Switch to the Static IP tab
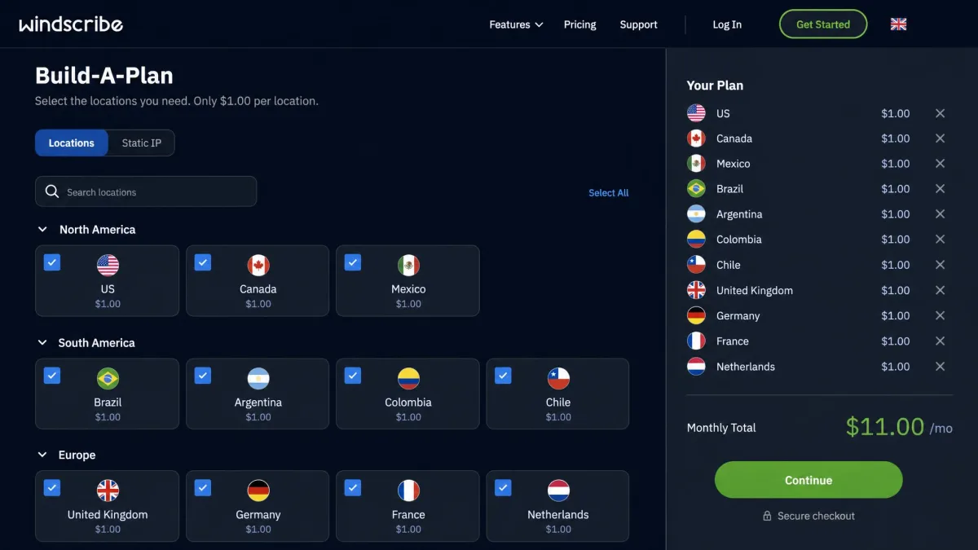The image size is (978, 550). [142, 143]
